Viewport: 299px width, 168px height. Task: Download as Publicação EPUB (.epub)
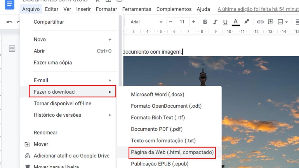point(169,164)
